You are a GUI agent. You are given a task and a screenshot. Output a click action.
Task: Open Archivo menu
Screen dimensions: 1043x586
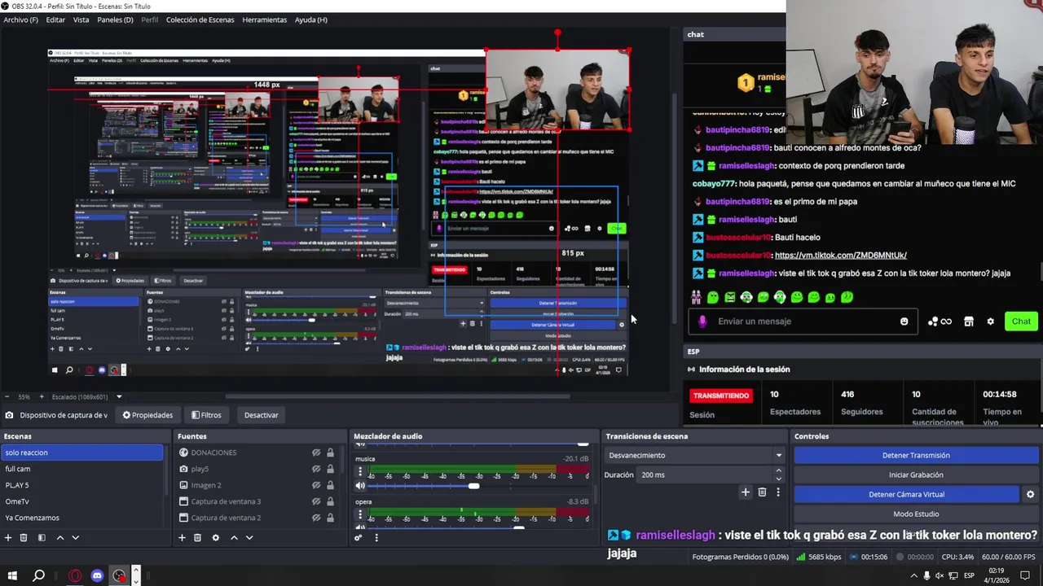(x=20, y=20)
